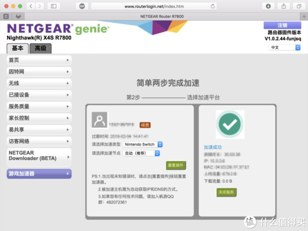Open the 访客网络 menu item
The height and width of the screenshot is (231, 308).
pos(39,141)
